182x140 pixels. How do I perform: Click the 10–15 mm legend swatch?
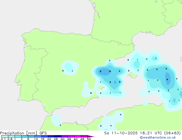coord(38,136)
